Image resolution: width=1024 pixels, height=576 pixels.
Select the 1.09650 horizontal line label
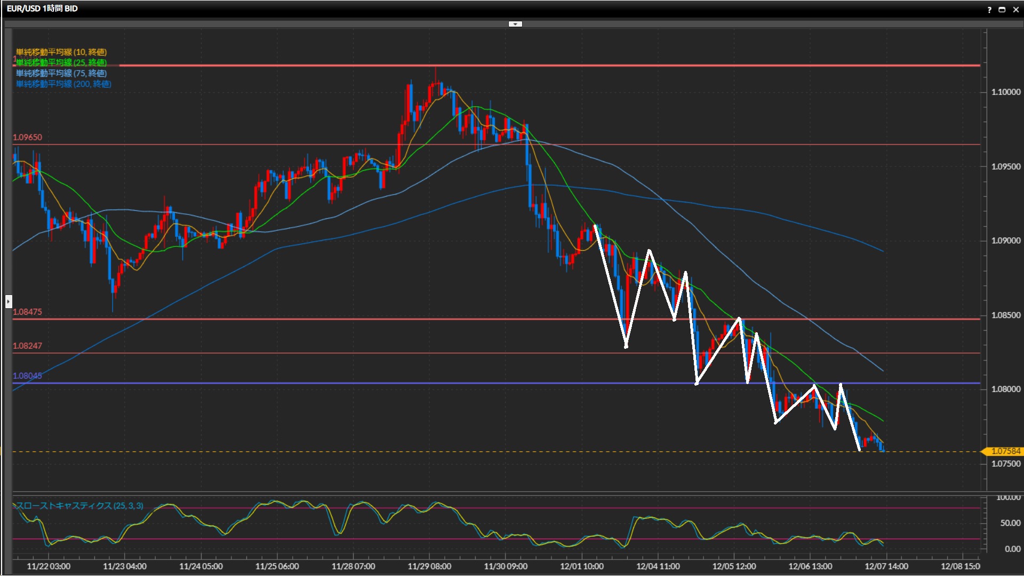(x=27, y=137)
